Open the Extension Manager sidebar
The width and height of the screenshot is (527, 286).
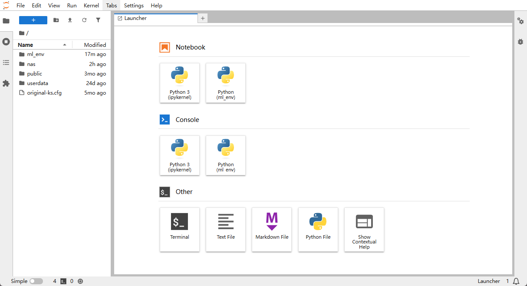tap(6, 83)
